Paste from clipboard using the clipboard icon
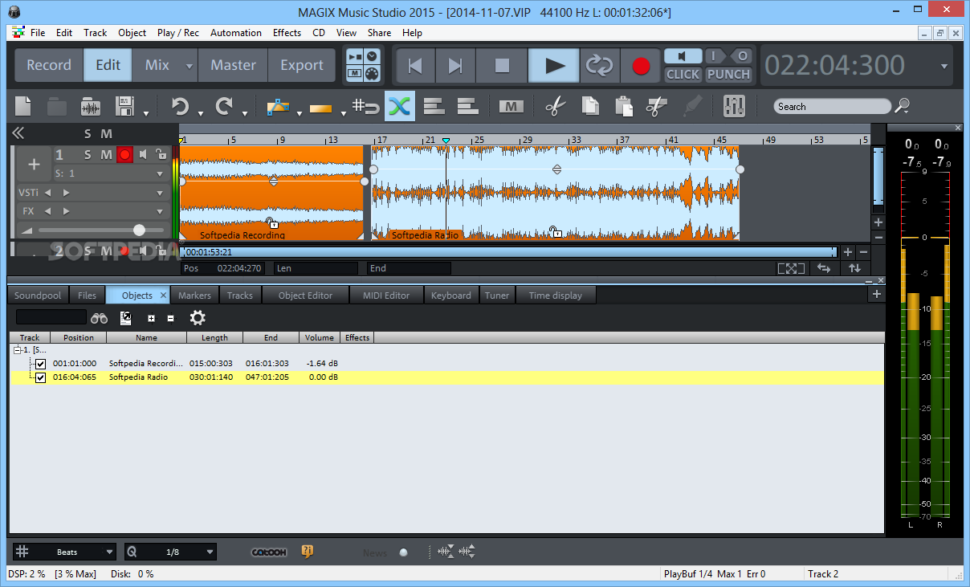Screen dimensions: 970x587 (x=623, y=106)
